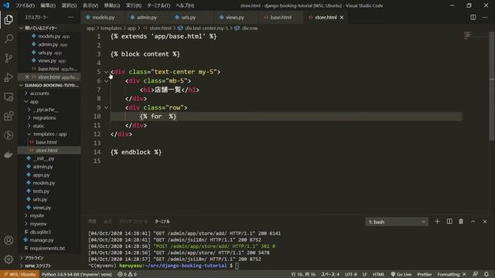Open Explorer panel ellipsis menu

(71, 17)
